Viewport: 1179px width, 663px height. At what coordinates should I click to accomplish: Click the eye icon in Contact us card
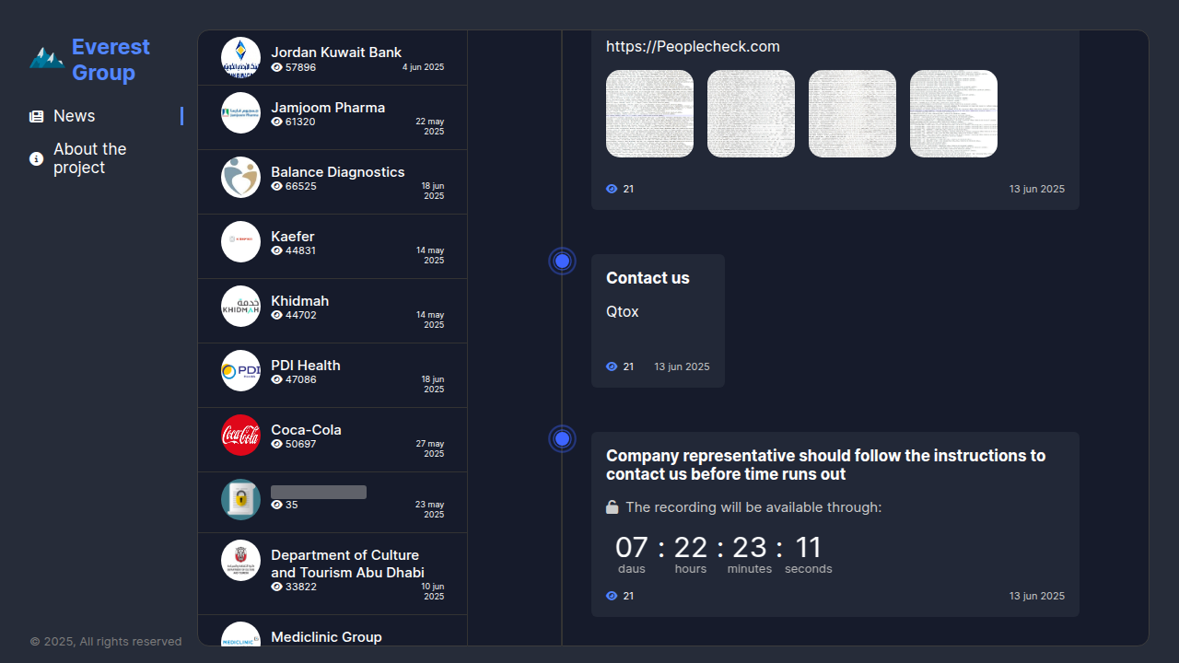(x=612, y=366)
